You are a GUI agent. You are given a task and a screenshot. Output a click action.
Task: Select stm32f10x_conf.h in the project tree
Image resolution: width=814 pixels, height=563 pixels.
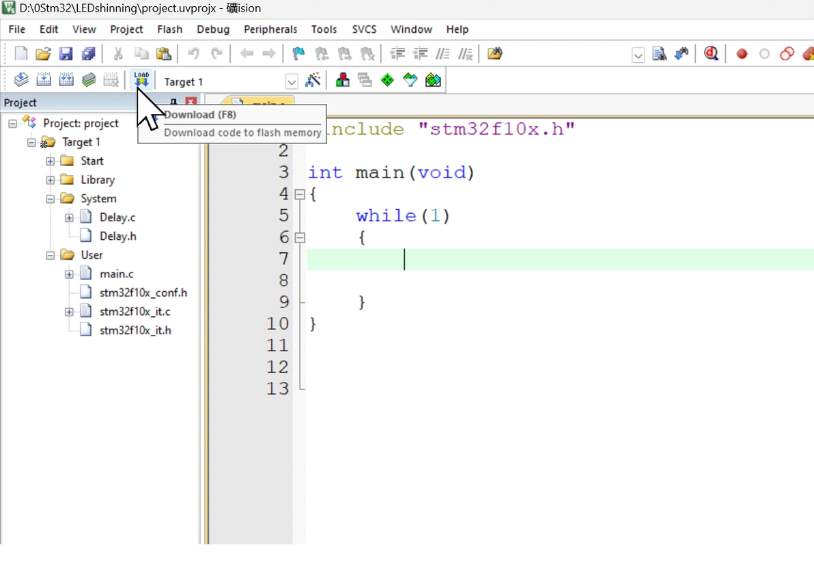coord(143,293)
